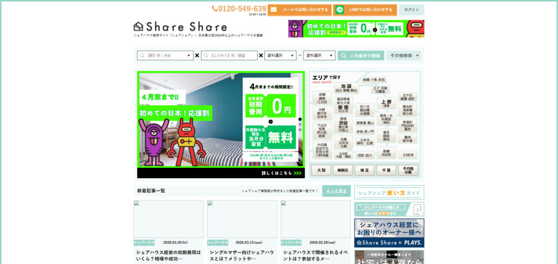Click the green LINE icon
Viewport: 558px width, 264px height.
(341, 10)
